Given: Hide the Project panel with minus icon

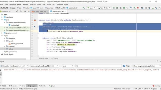Looking at the screenshot, I should click(x=29, y=11).
